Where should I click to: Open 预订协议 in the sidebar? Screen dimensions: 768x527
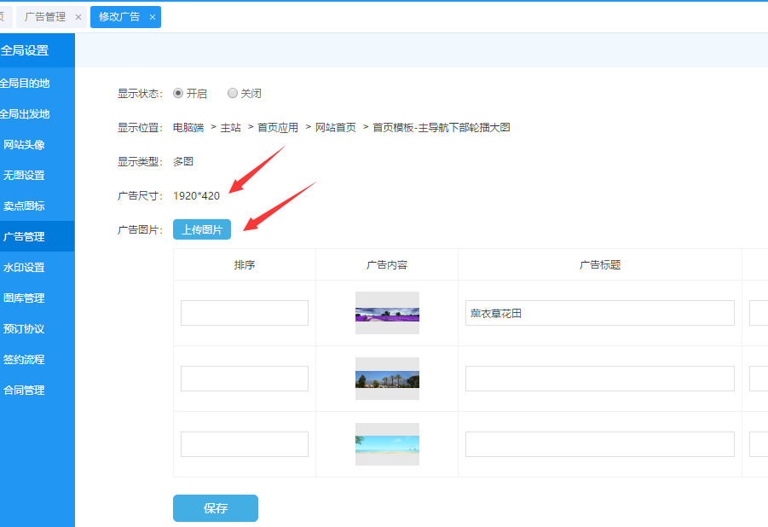pos(24,329)
